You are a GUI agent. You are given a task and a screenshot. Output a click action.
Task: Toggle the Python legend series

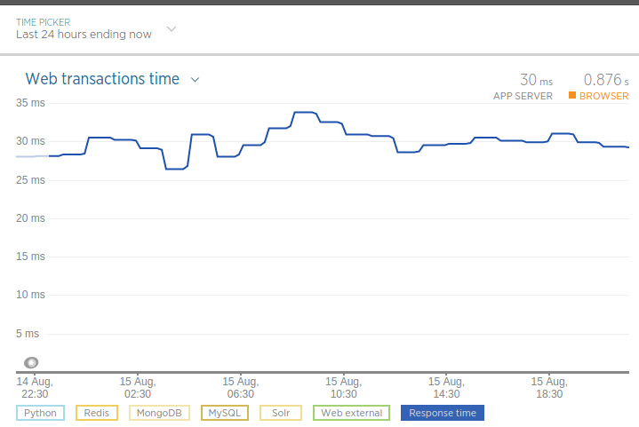click(x=40, y=413)
